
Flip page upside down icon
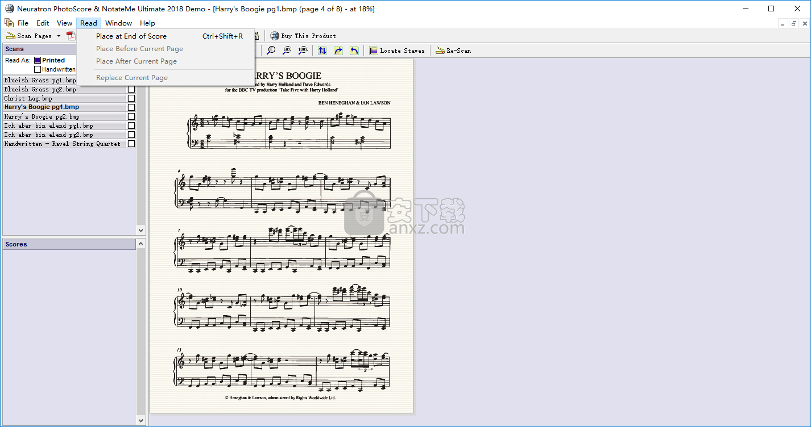pyautogui.click(x=322, y=51)
